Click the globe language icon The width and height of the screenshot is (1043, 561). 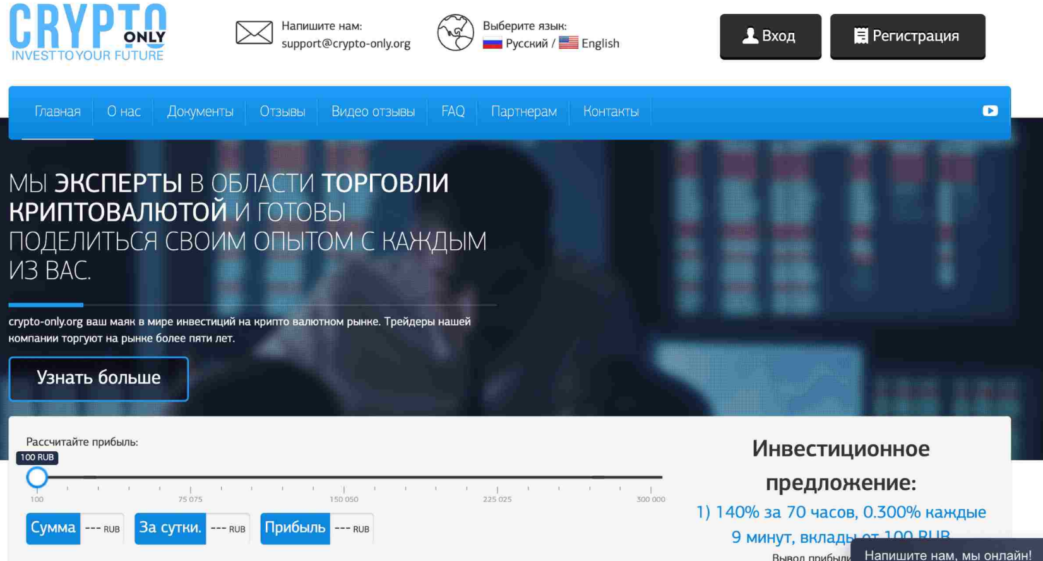(x=455, y=33)
